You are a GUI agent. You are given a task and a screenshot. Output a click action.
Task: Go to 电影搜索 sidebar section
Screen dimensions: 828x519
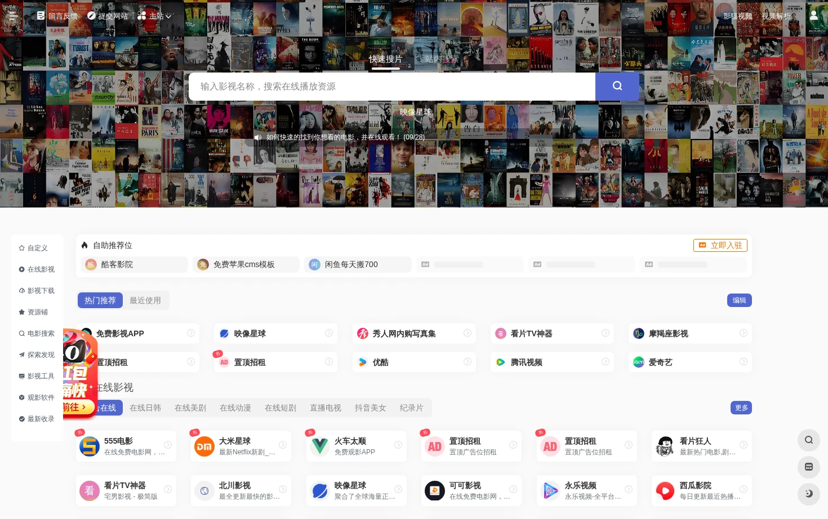coord(37,333)
